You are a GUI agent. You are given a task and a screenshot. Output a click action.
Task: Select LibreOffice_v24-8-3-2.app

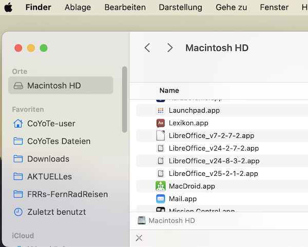222,161
